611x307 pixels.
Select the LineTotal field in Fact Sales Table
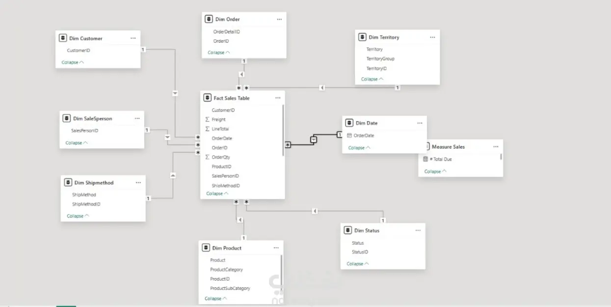(220, 129)
